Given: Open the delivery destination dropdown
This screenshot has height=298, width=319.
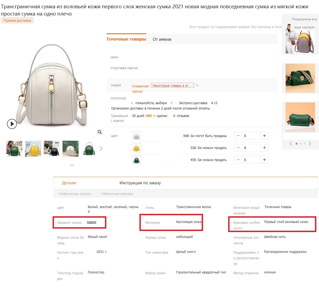Looking at the screenshot, I should coord(154,103).
